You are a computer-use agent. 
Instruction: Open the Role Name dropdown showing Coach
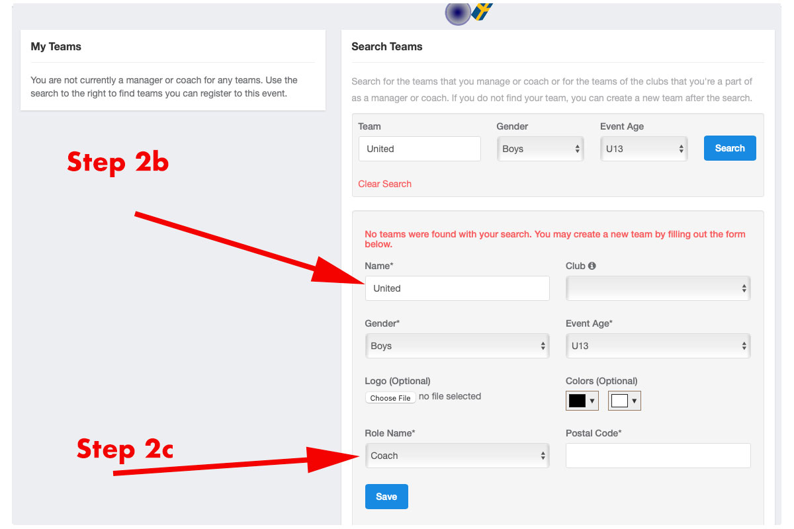457,456
